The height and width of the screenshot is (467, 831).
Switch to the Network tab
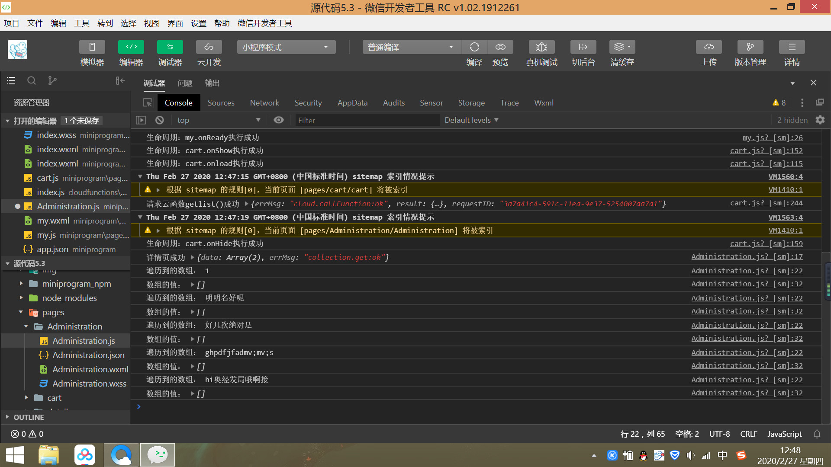tap(264, 103)
